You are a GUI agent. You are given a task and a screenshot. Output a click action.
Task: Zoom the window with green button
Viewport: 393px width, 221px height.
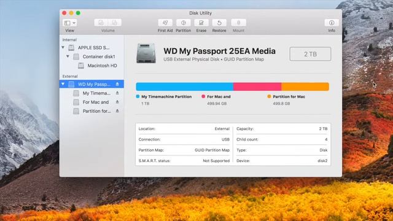point(78,13)
